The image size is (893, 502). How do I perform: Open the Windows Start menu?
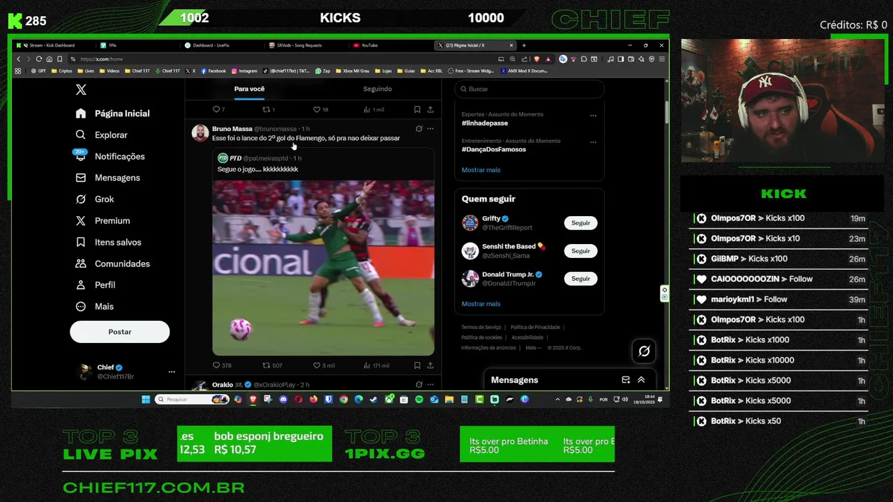(x=146, y=400)
